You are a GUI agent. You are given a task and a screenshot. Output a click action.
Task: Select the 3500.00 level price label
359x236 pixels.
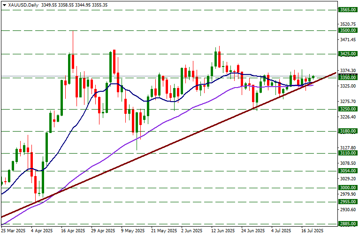(348, 30)
